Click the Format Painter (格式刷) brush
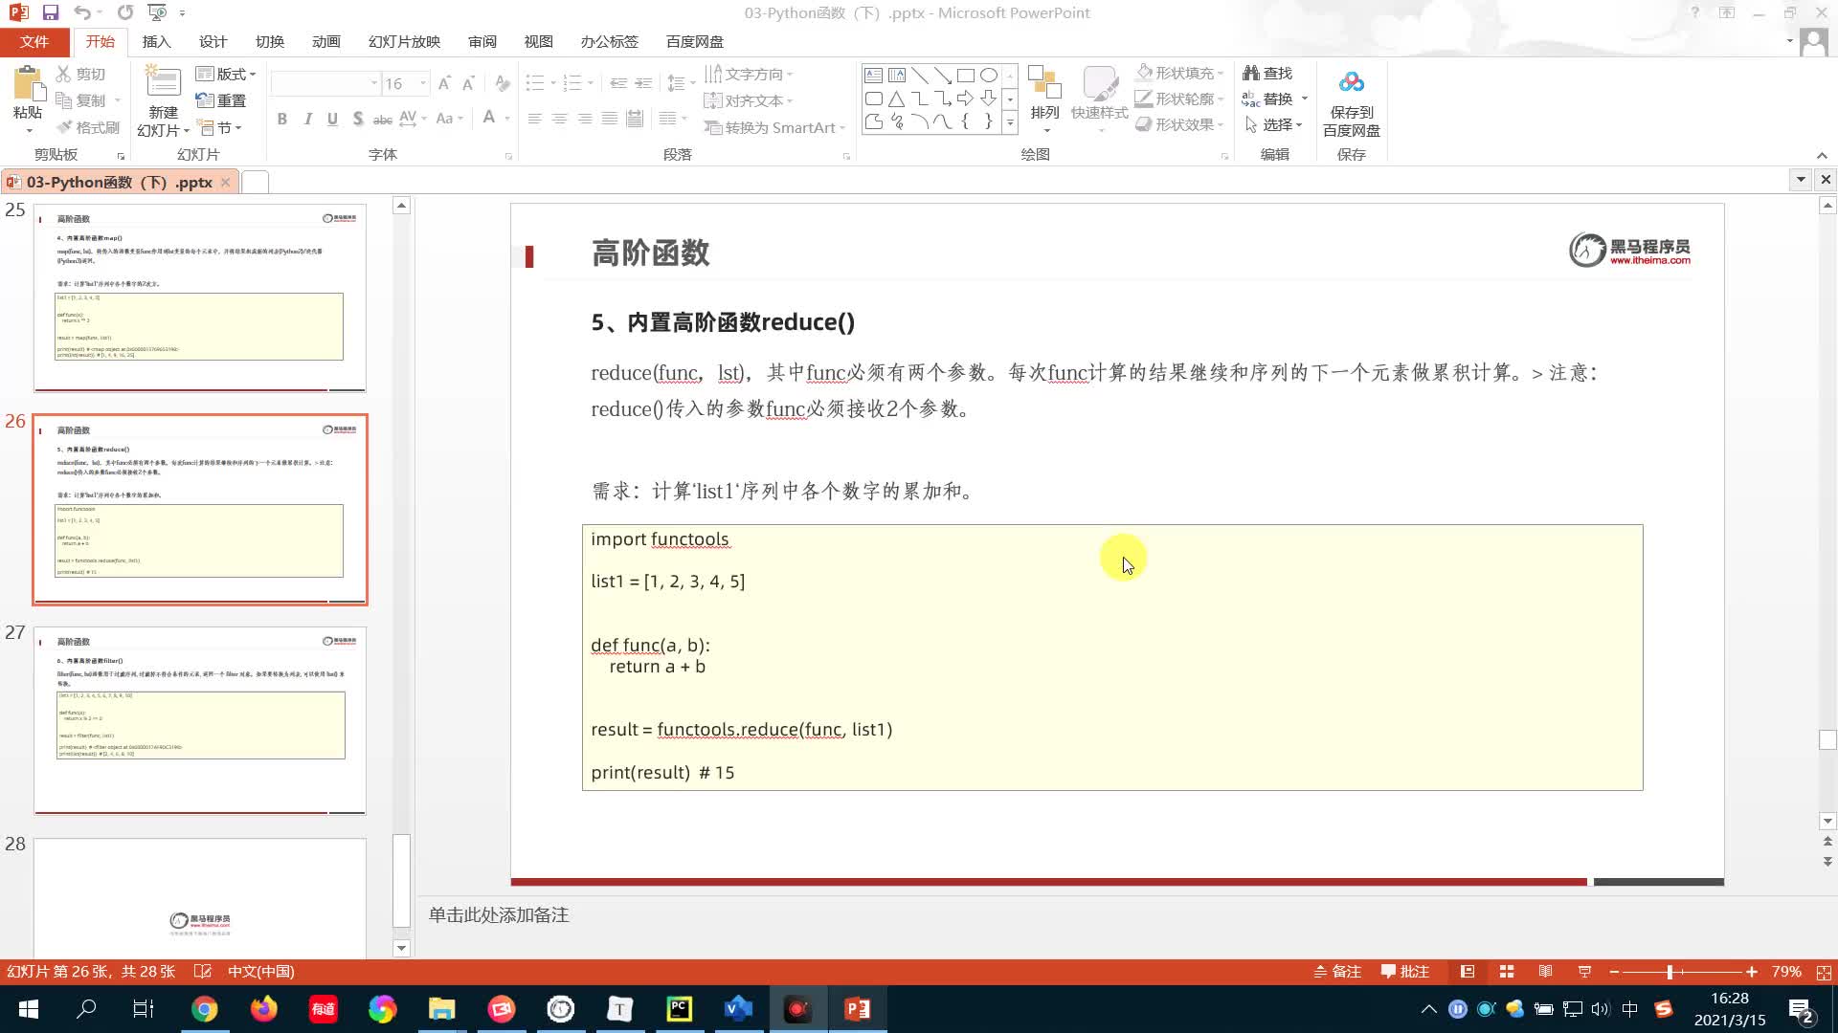The image size is (1838, 1033). tap(64, 127)
